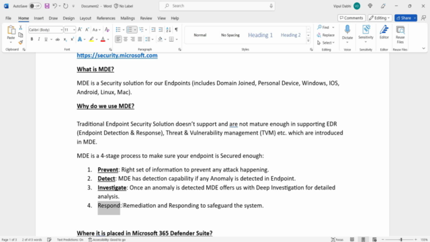Open the Reuse Files icon
The image size is (430, 242).
[x=400, y=30]
